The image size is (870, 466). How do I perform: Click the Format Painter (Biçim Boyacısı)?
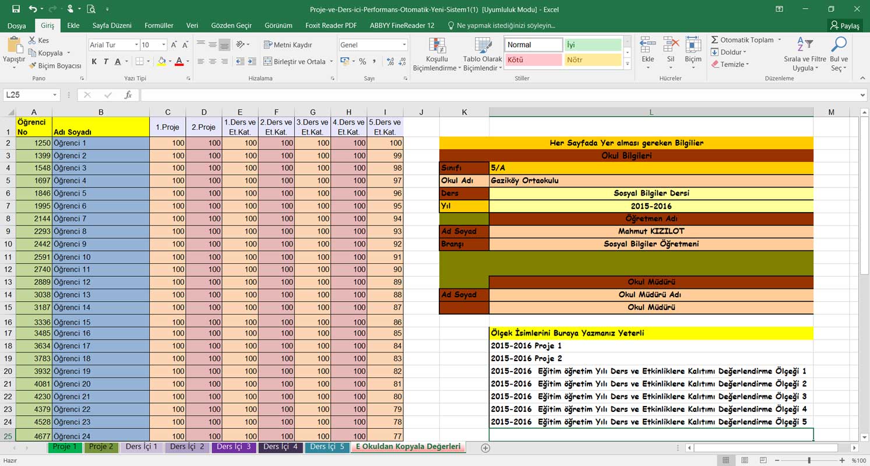55,66
